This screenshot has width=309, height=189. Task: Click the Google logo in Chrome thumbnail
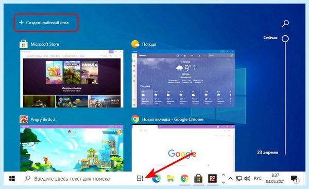click(182, 154)
